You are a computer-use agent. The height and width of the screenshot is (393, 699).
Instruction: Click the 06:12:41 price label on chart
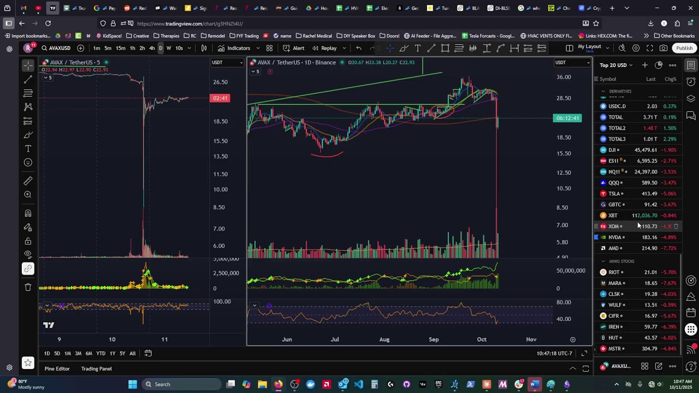click(x=567, y=118)
